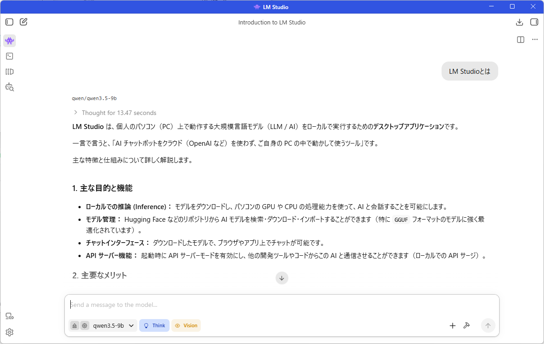544x344 pixels.
Task: Open the LM Link icon above settings
Action: pos(10,316)
